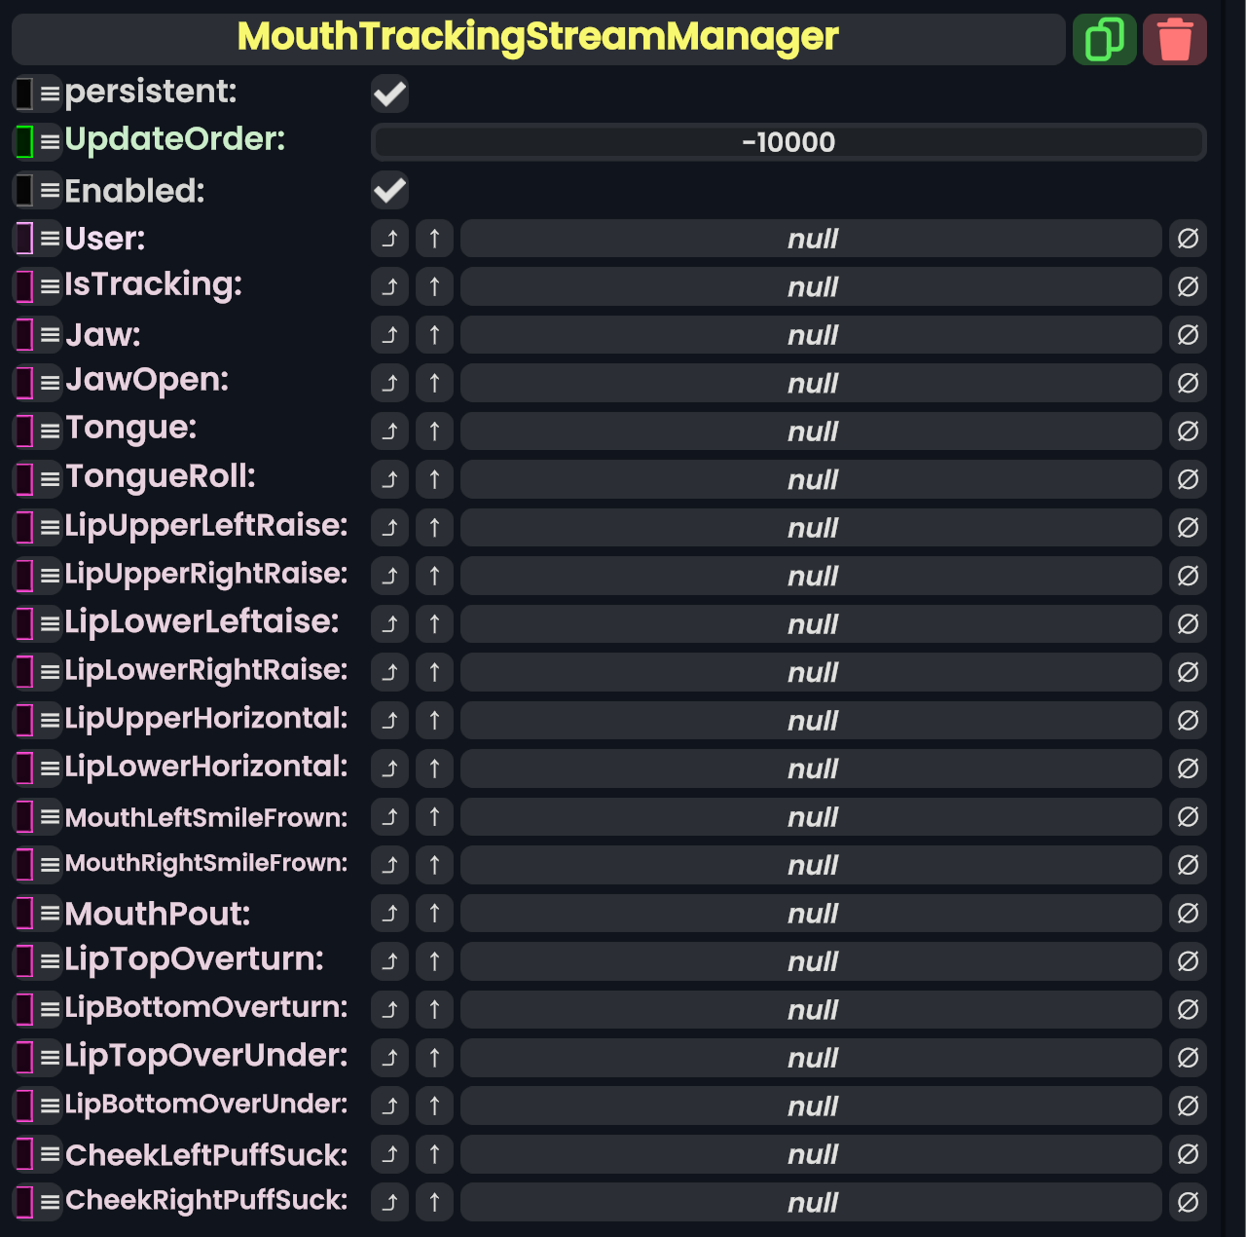The image size is (1246, 1237).
Task: Toggle the persistent checkbox
Action: (389, 94)
